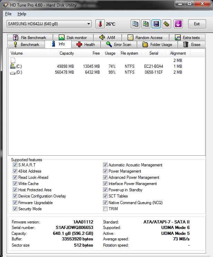Open the Extra tests tab
Viewport: 213px width, 257px height.
[187, 38]
